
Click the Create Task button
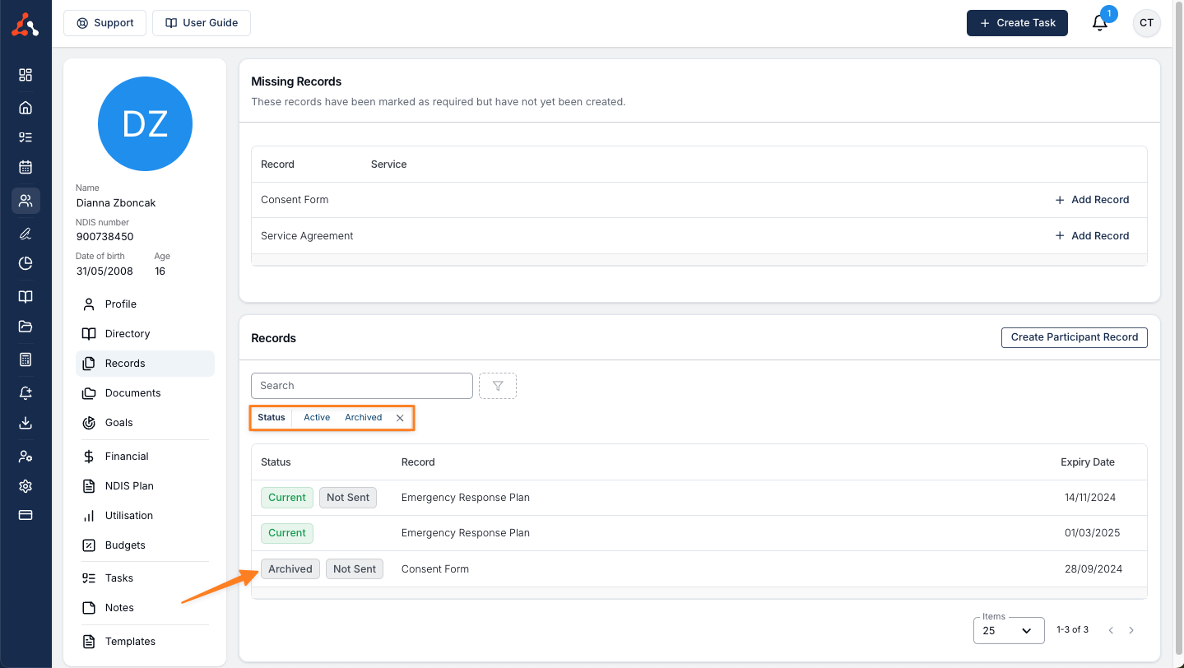(1017, 23)
